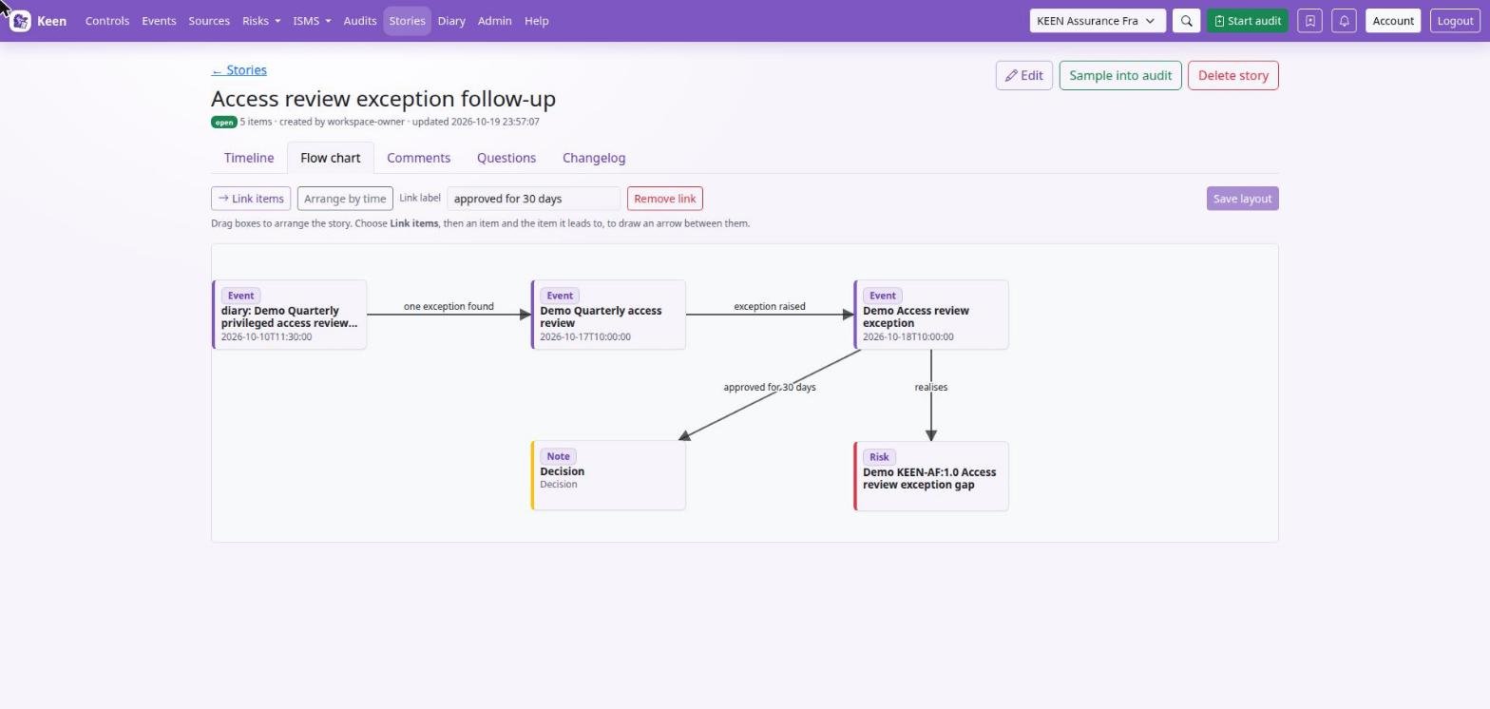1490x709 pixels.
Task: Open the Help menu item
Action: (536, 21)
